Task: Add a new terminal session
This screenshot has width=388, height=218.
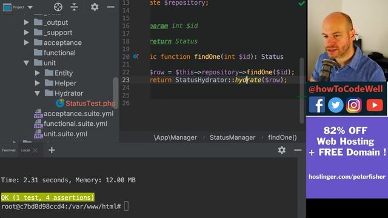Action: (x=52, y=150)
